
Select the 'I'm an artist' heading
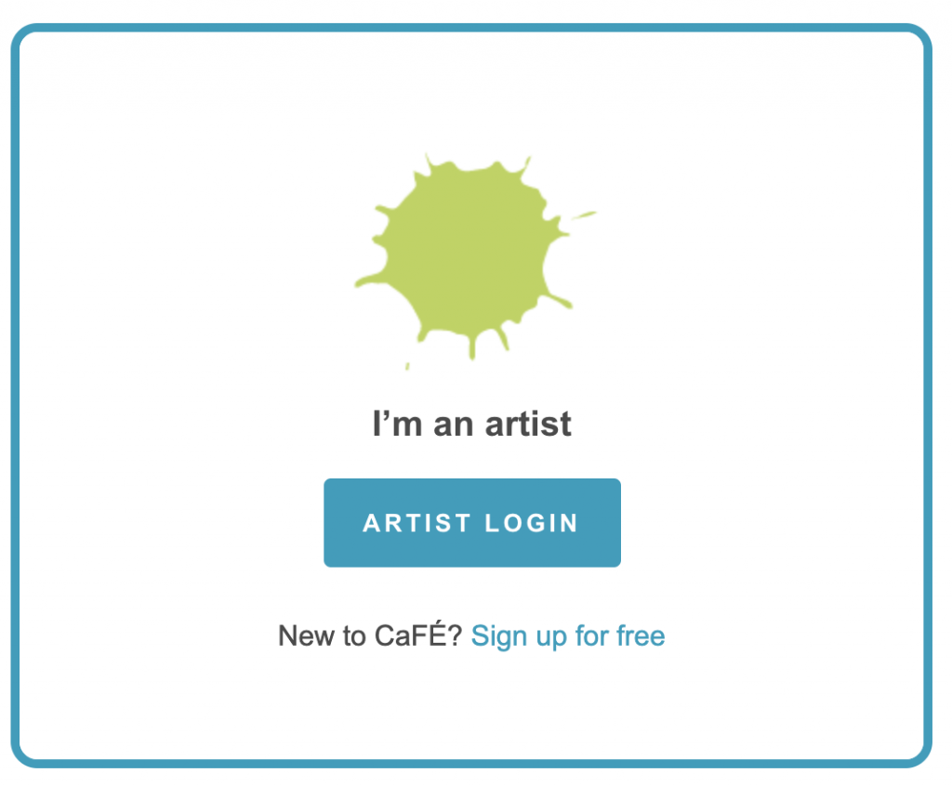click(x=472, y=424)
